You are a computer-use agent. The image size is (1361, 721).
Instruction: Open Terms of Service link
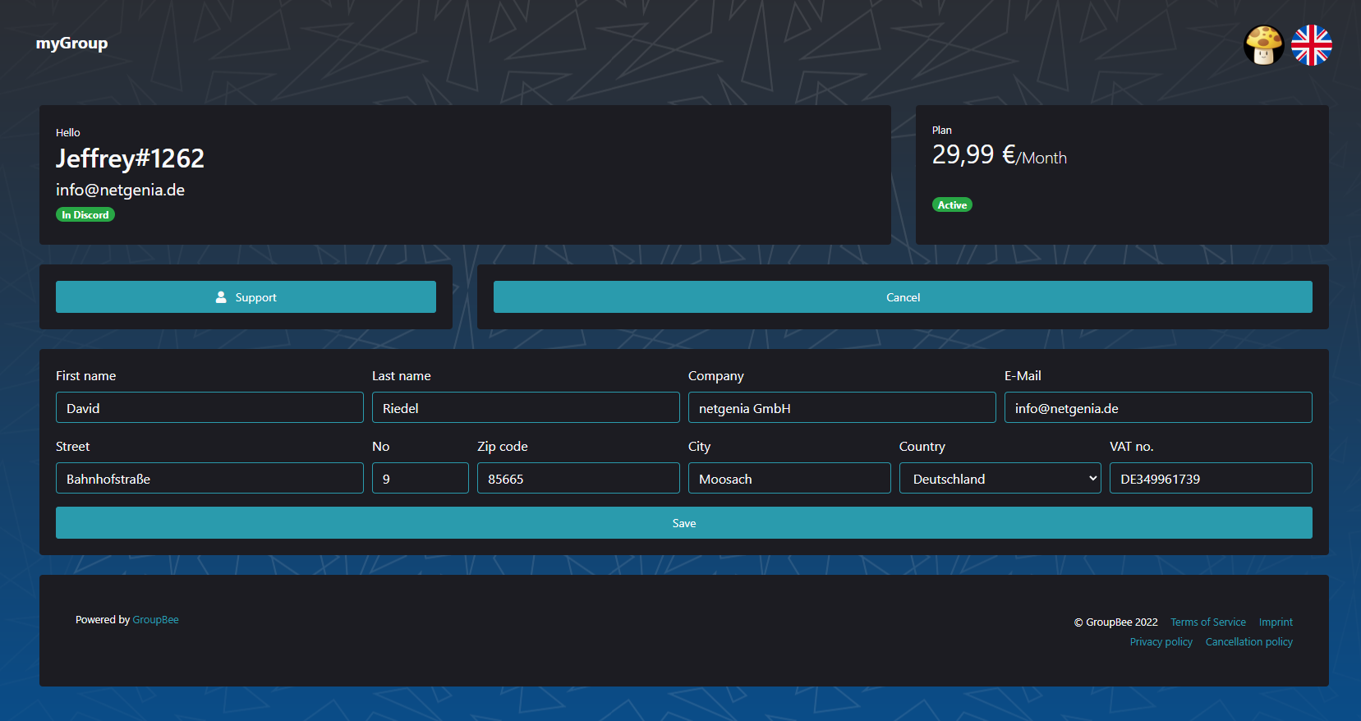point(1207,622)
